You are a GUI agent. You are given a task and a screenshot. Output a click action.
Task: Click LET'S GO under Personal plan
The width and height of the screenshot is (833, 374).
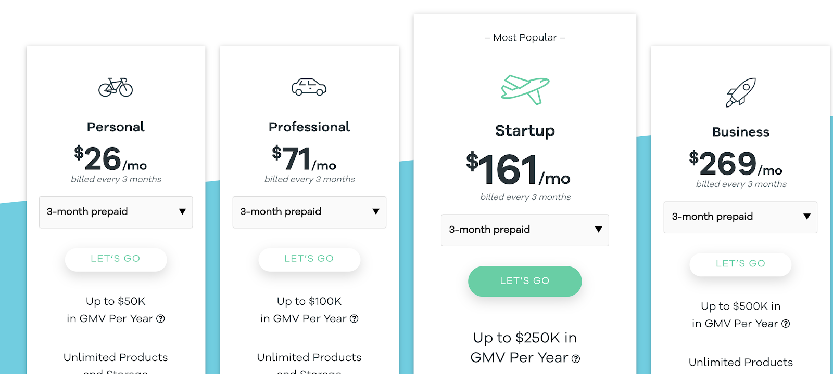point(116,259)
